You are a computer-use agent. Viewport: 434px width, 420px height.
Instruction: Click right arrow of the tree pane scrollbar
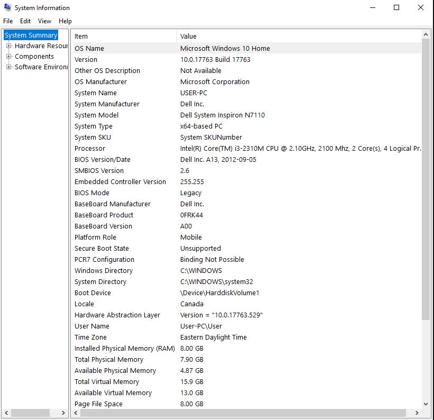pos(63,413)
